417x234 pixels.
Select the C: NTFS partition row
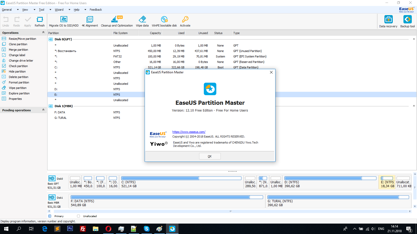point(232,67)
